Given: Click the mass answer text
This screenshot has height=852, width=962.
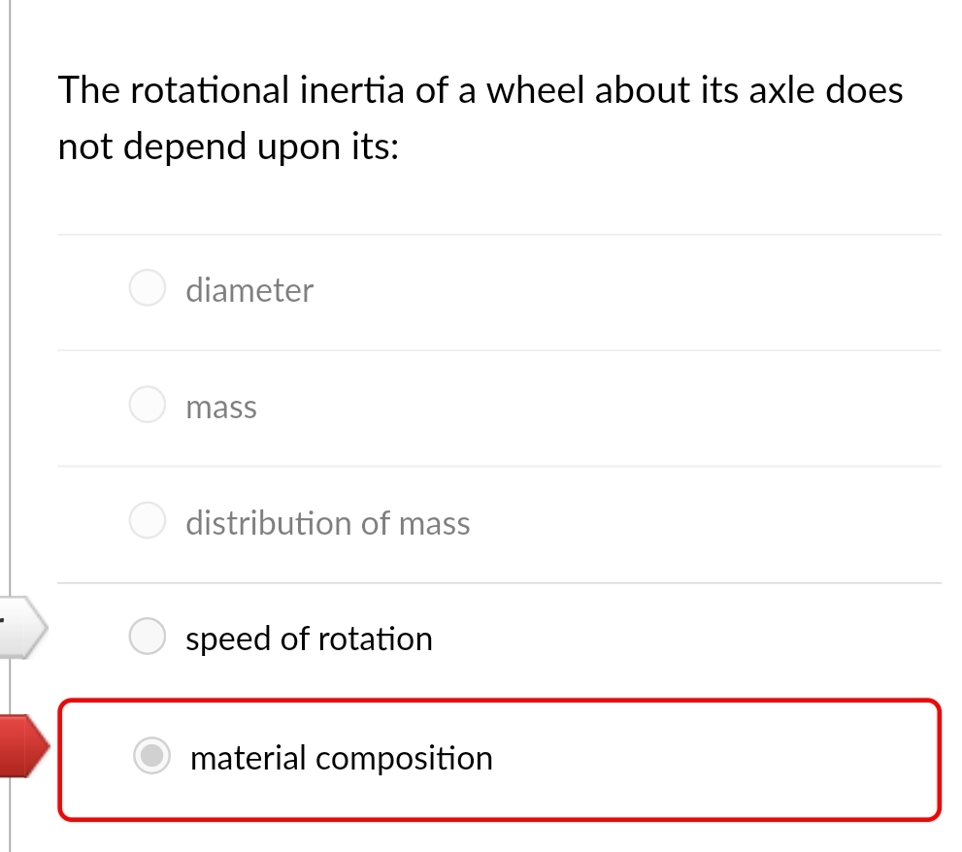Looking at the screenshot, I should (221, 408).
